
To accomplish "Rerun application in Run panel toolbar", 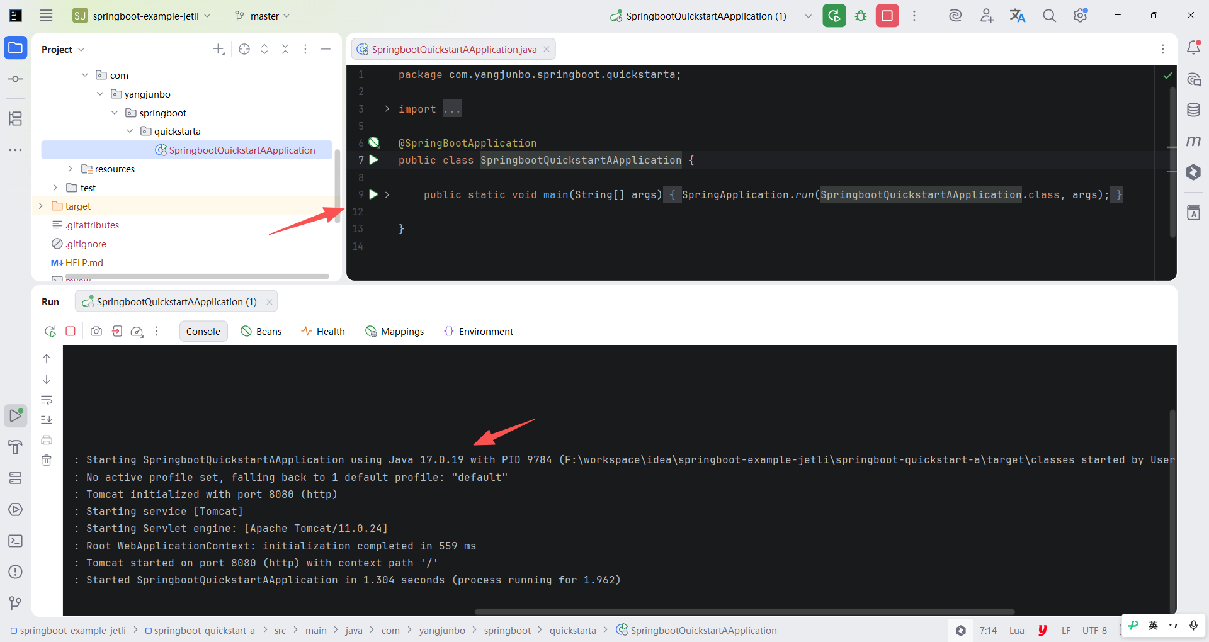I will [x=50, y=331].
